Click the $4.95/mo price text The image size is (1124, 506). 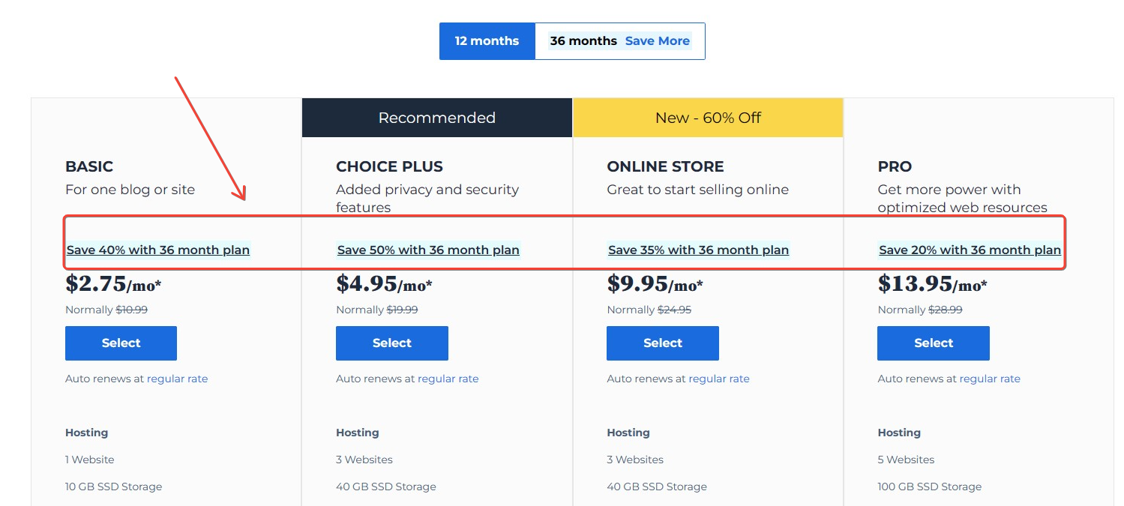pos(384,284)
